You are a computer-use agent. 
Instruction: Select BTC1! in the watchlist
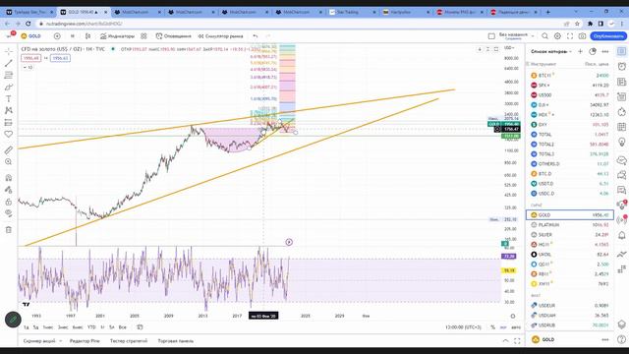[570, 75]
